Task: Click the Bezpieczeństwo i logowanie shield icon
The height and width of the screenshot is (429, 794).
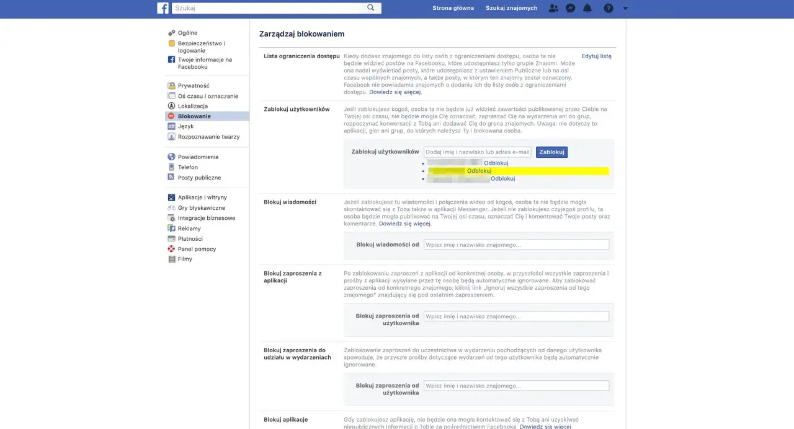Action: click(x=172, y=43)
